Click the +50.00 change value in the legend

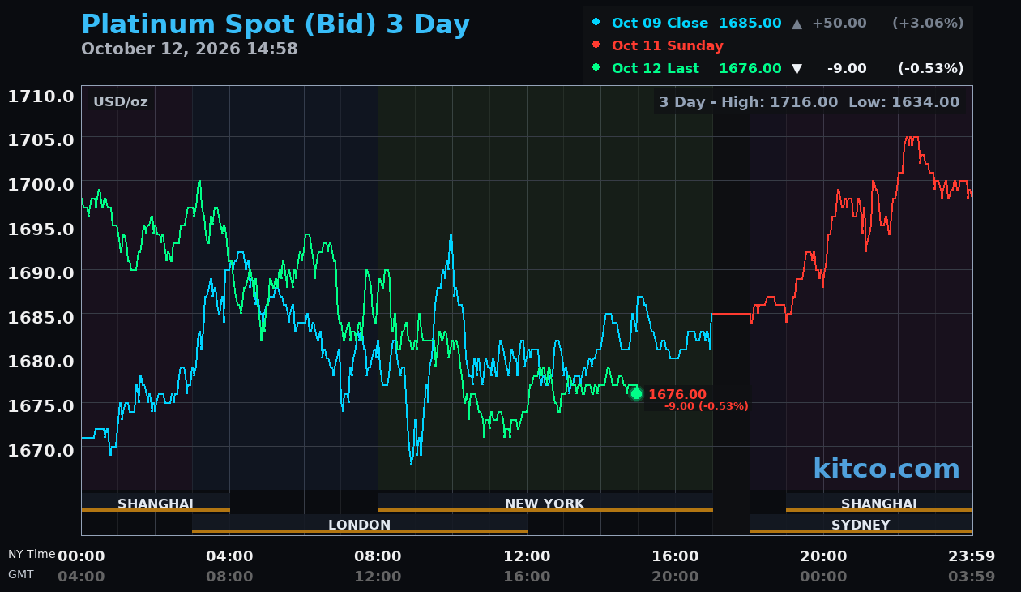click(x=839, y=23)
